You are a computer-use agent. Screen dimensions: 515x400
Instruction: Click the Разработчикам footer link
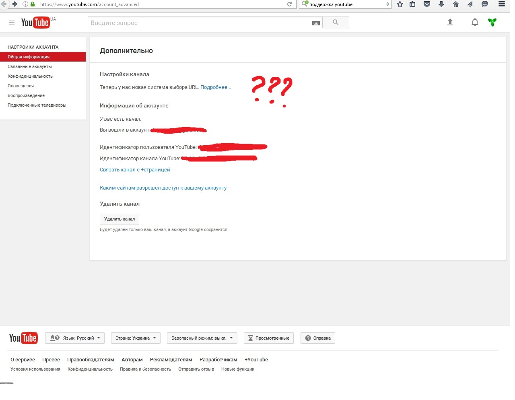tap(218, 360)
